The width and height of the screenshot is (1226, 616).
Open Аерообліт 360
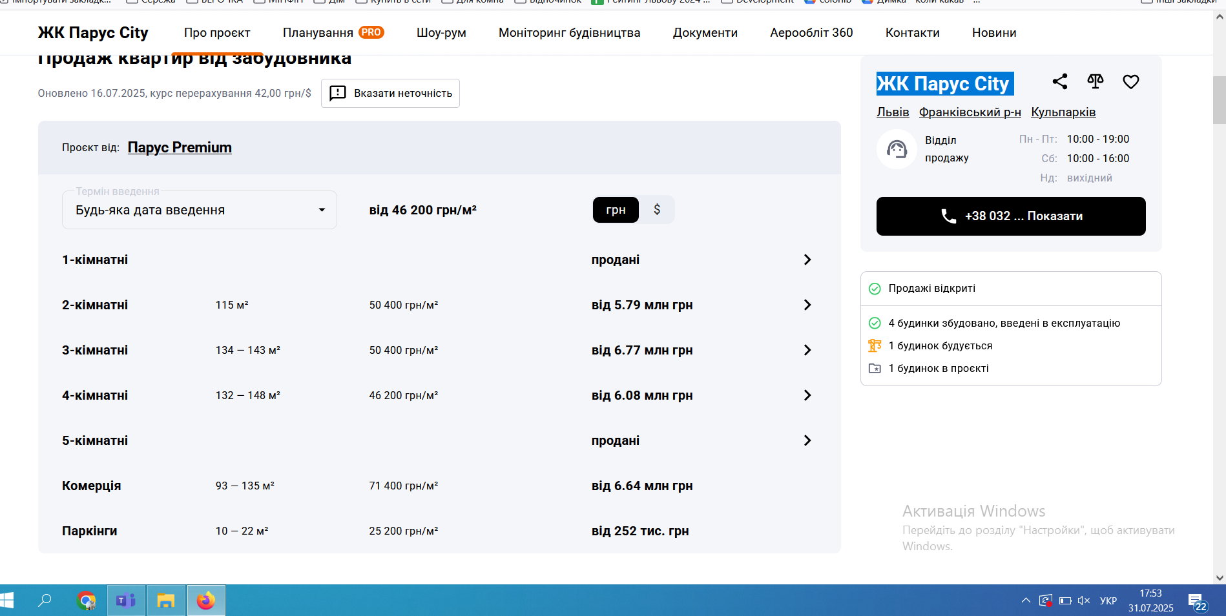click(811, 32)
